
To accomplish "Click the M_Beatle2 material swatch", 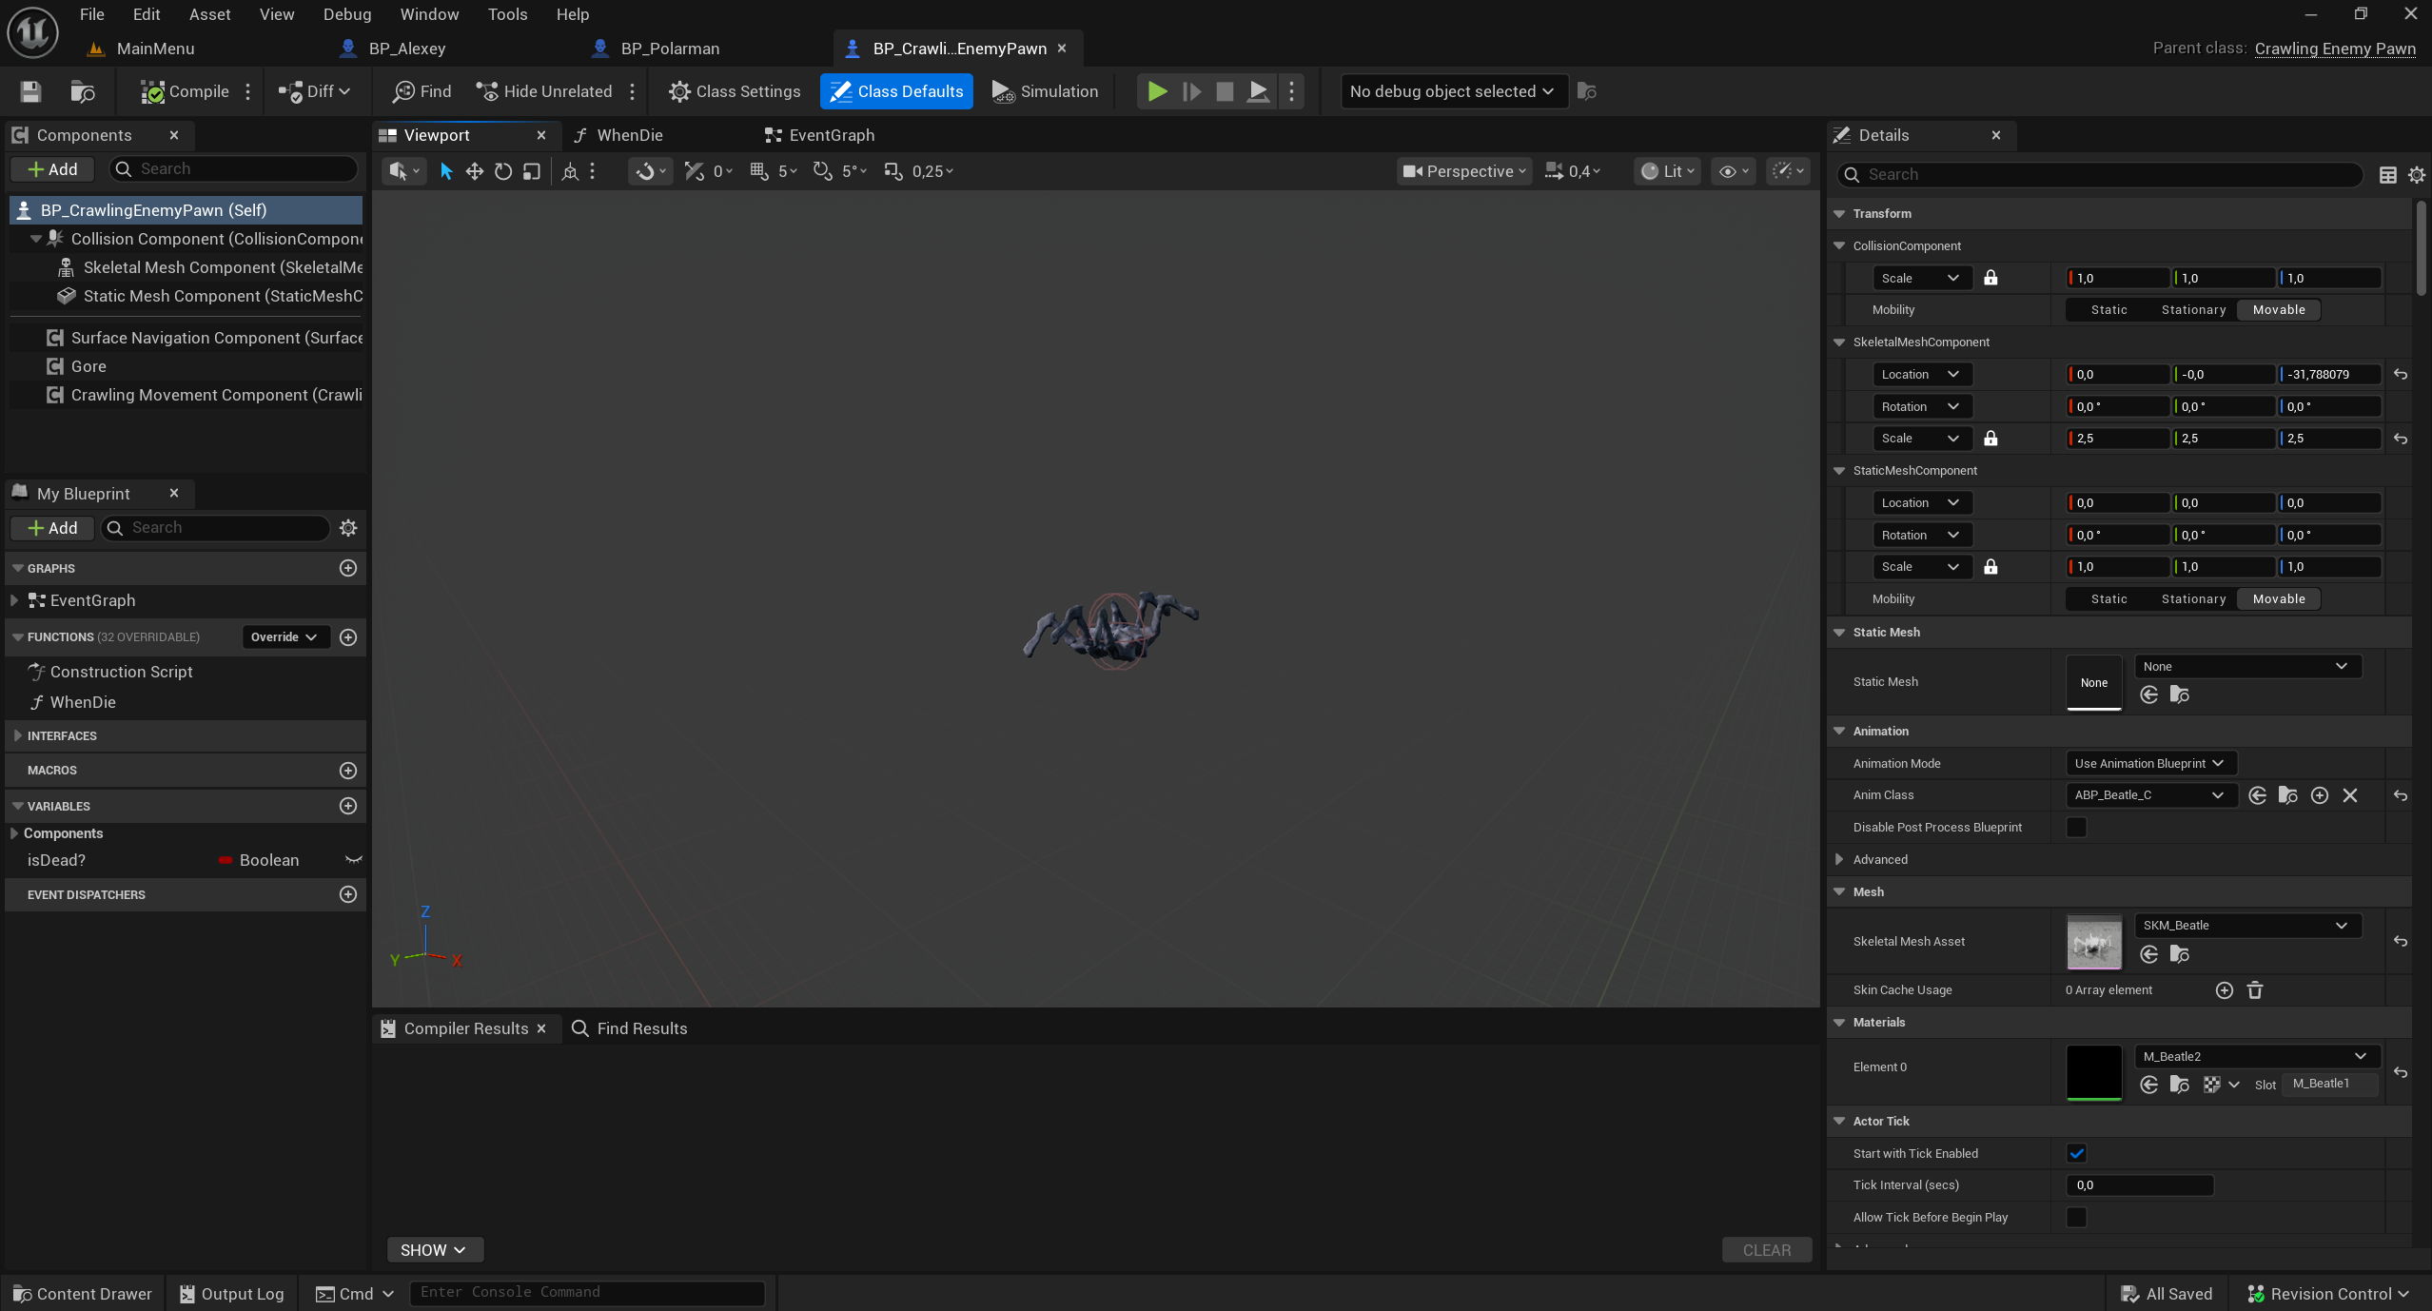I will tap(2094, 1072).
